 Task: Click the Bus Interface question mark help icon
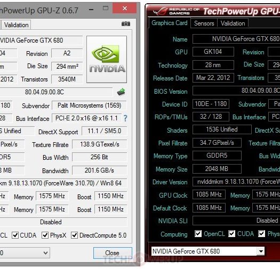click(125, 118)
